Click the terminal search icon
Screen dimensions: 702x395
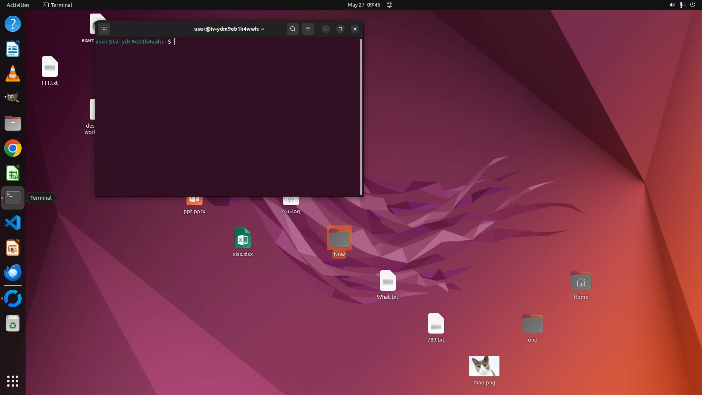(x=292, y=29)
